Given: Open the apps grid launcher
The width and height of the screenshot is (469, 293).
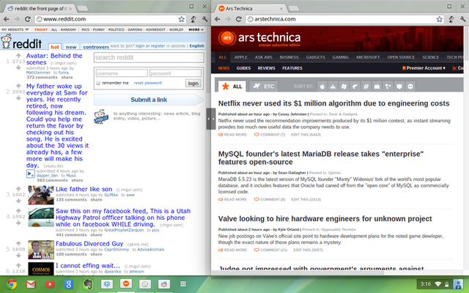Looking at the screenshot, I should pyautogui.click(x=183, y=283).
